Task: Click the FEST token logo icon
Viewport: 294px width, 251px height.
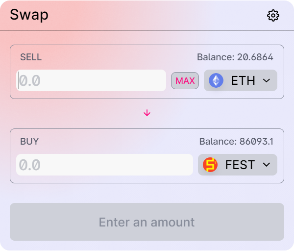Action: 210,165
